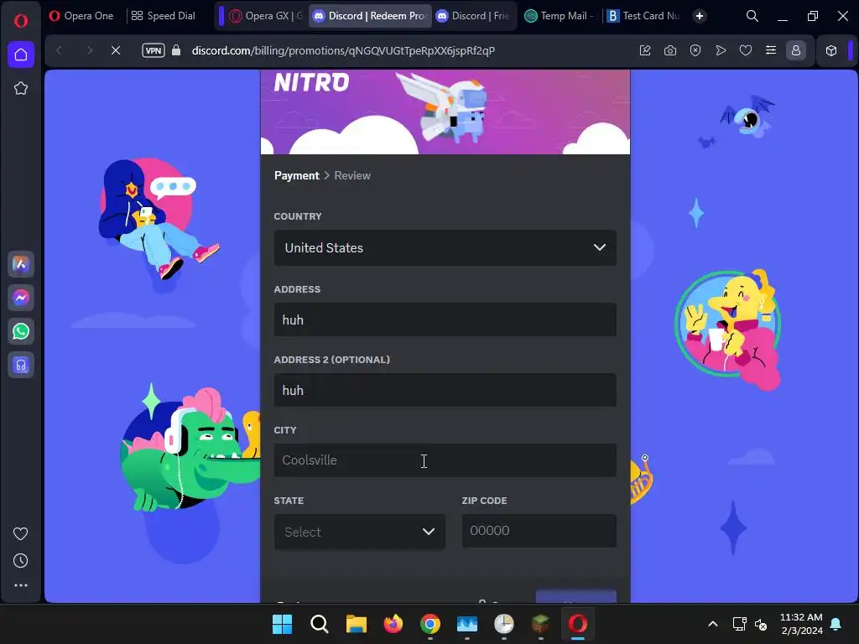859x644 pixels.
Task: Click the City field with Coolsville placeholder
Action: click(x=445, y=460)
